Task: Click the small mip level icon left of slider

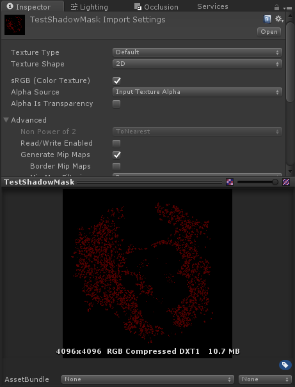Action: point(230,182)
